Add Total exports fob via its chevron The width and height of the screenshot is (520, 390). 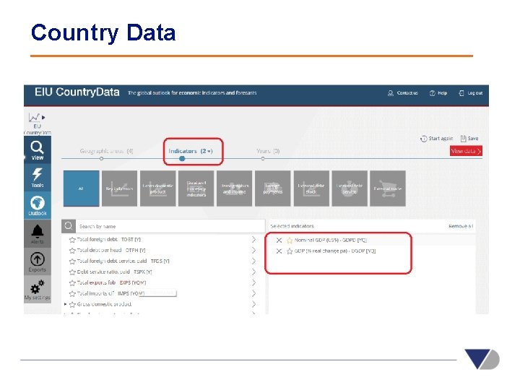pos(253,283)
